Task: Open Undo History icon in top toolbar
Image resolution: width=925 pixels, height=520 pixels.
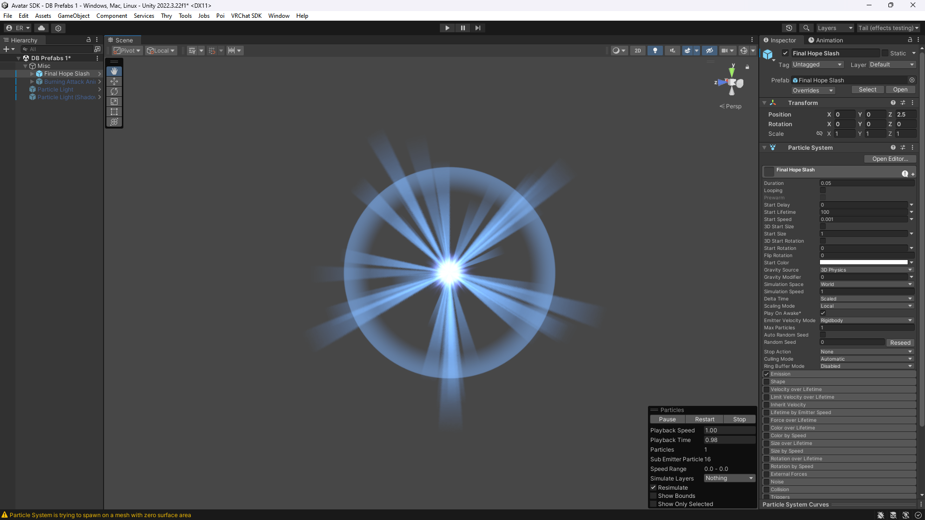Action: pyautogui.click(x=789, y=28)
